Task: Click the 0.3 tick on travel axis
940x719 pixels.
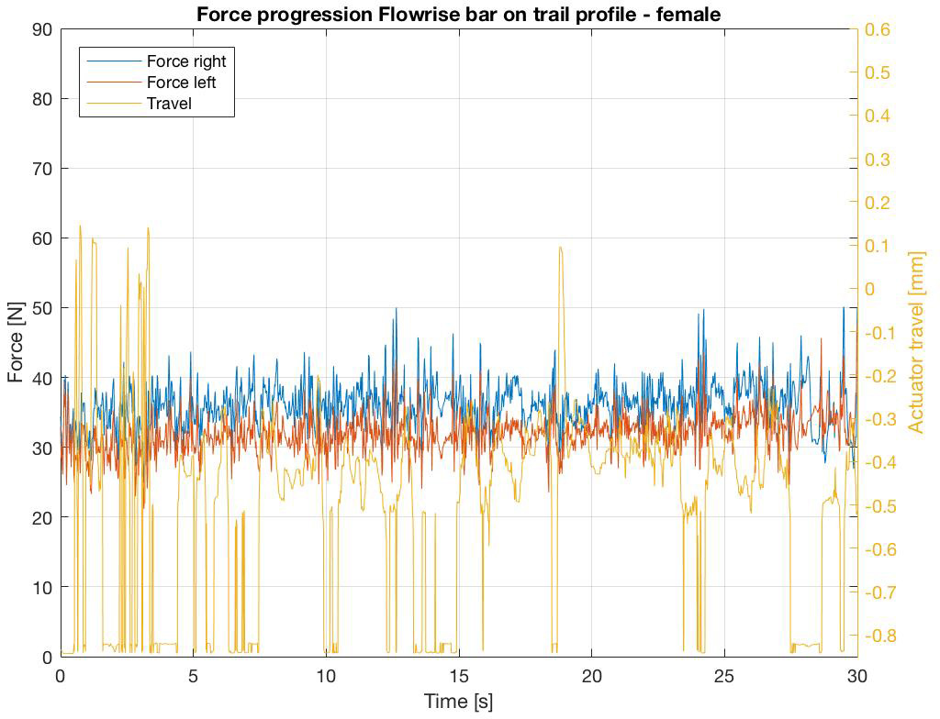Action: point(877,160)
